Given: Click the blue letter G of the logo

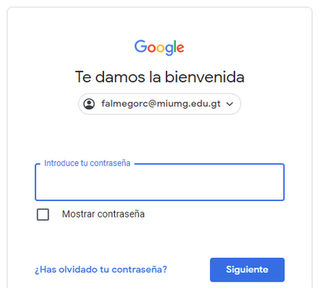Looking at the screenshot, I should (140, 46).
